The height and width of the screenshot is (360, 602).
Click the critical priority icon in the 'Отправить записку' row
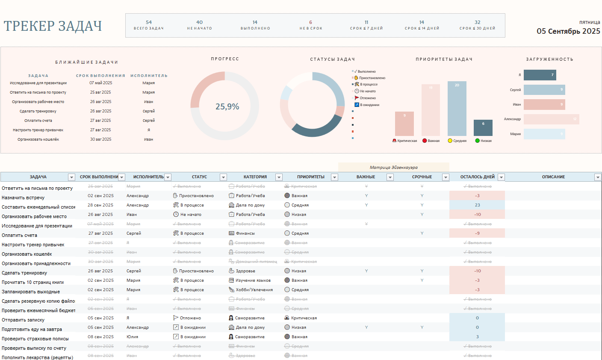287,318
